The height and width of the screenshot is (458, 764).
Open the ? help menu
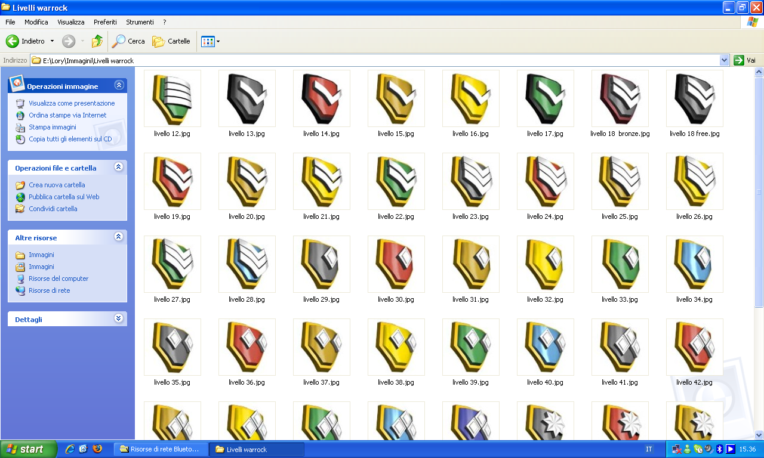(x=164, y=22)
